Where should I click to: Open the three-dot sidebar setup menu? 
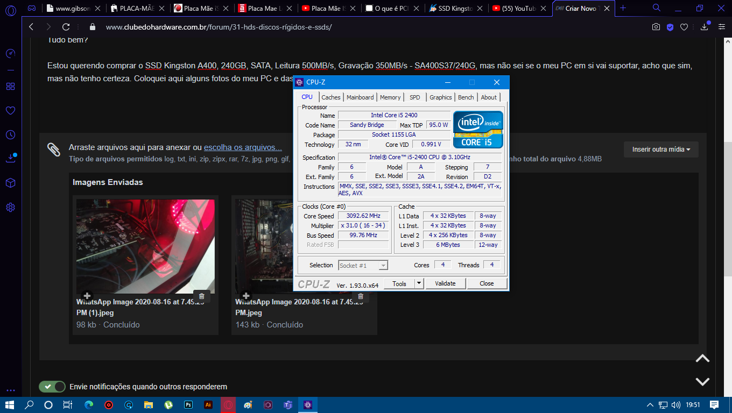coord(10,391)
